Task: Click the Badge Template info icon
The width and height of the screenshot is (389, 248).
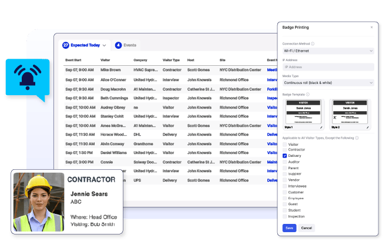Action: tap(308, 95)
